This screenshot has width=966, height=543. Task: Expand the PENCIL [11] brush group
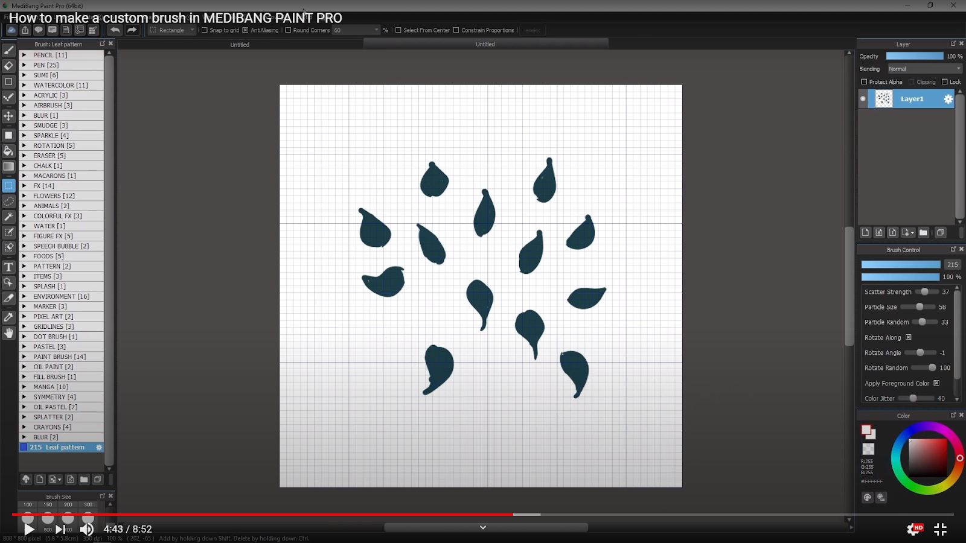[24, 55]
